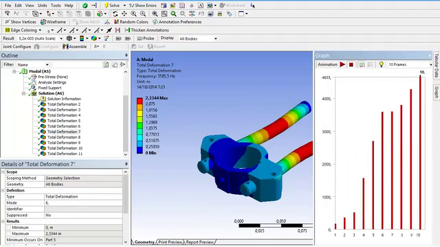This screenshot has height=247, width=440.
Task: Select Fixed Support in outline
Action: (49, 88)
